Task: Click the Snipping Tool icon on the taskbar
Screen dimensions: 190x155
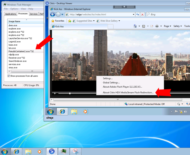Action: pos(76,151)
